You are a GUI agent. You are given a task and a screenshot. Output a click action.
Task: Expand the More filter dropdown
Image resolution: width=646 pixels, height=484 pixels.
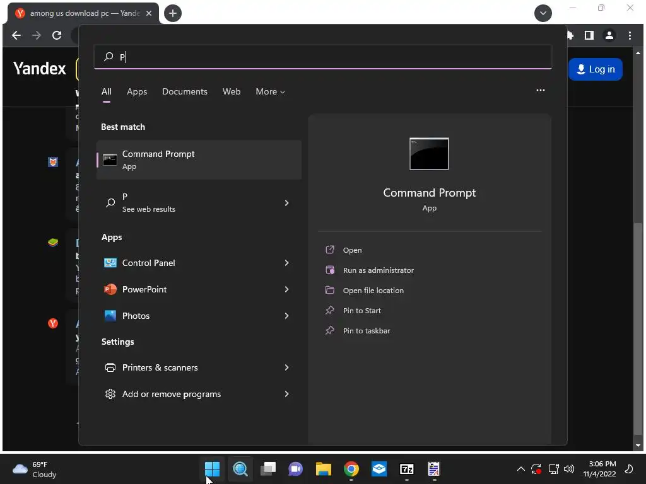tap(270, 92)
